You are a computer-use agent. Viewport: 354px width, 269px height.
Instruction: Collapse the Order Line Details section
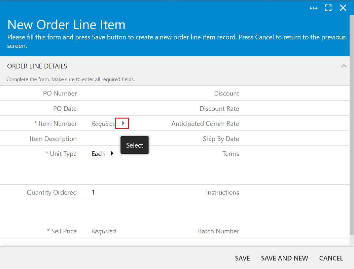coord(344,66)
